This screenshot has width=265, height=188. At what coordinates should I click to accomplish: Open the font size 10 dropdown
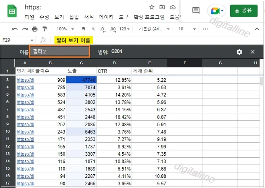point(187,29)
